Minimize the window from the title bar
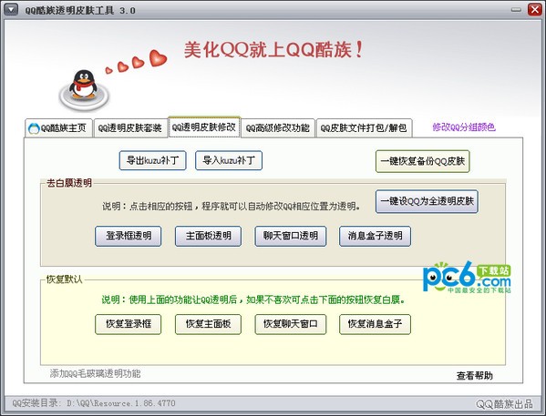The width and height of the screenshot is (546, 416). pos(517,10)
